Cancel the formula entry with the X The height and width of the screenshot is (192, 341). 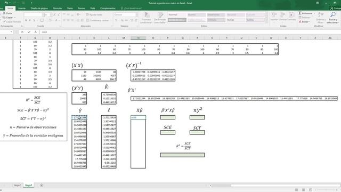click(x=22, y=32)
